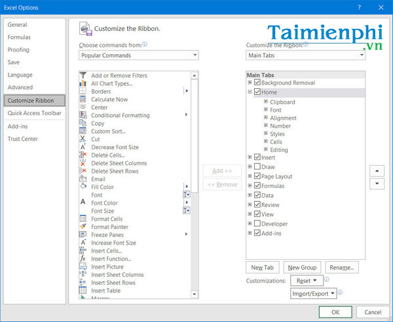Open the Reset customizations dropdown
This screenshot has width=393, height=322.
[307, 281]
